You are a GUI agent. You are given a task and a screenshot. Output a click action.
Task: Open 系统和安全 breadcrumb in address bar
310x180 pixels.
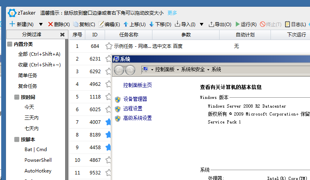coord(193,70)
